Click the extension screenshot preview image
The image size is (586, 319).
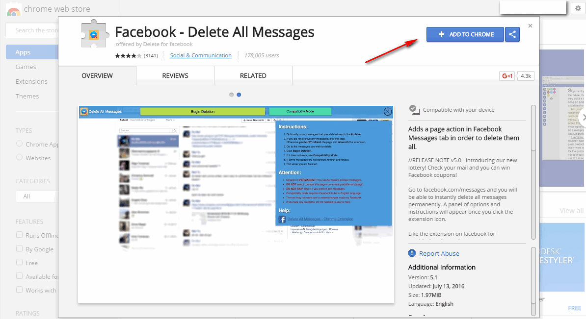coord(236,204)
